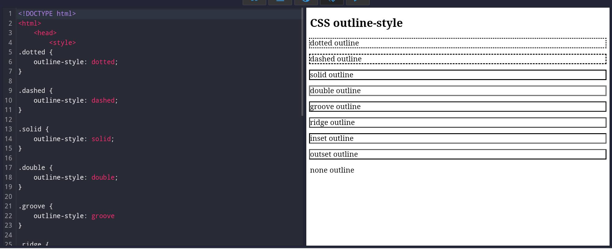
Task: Click the 'inset outline' box in preview
Action: pyautogui.click(x=458, y=138)
